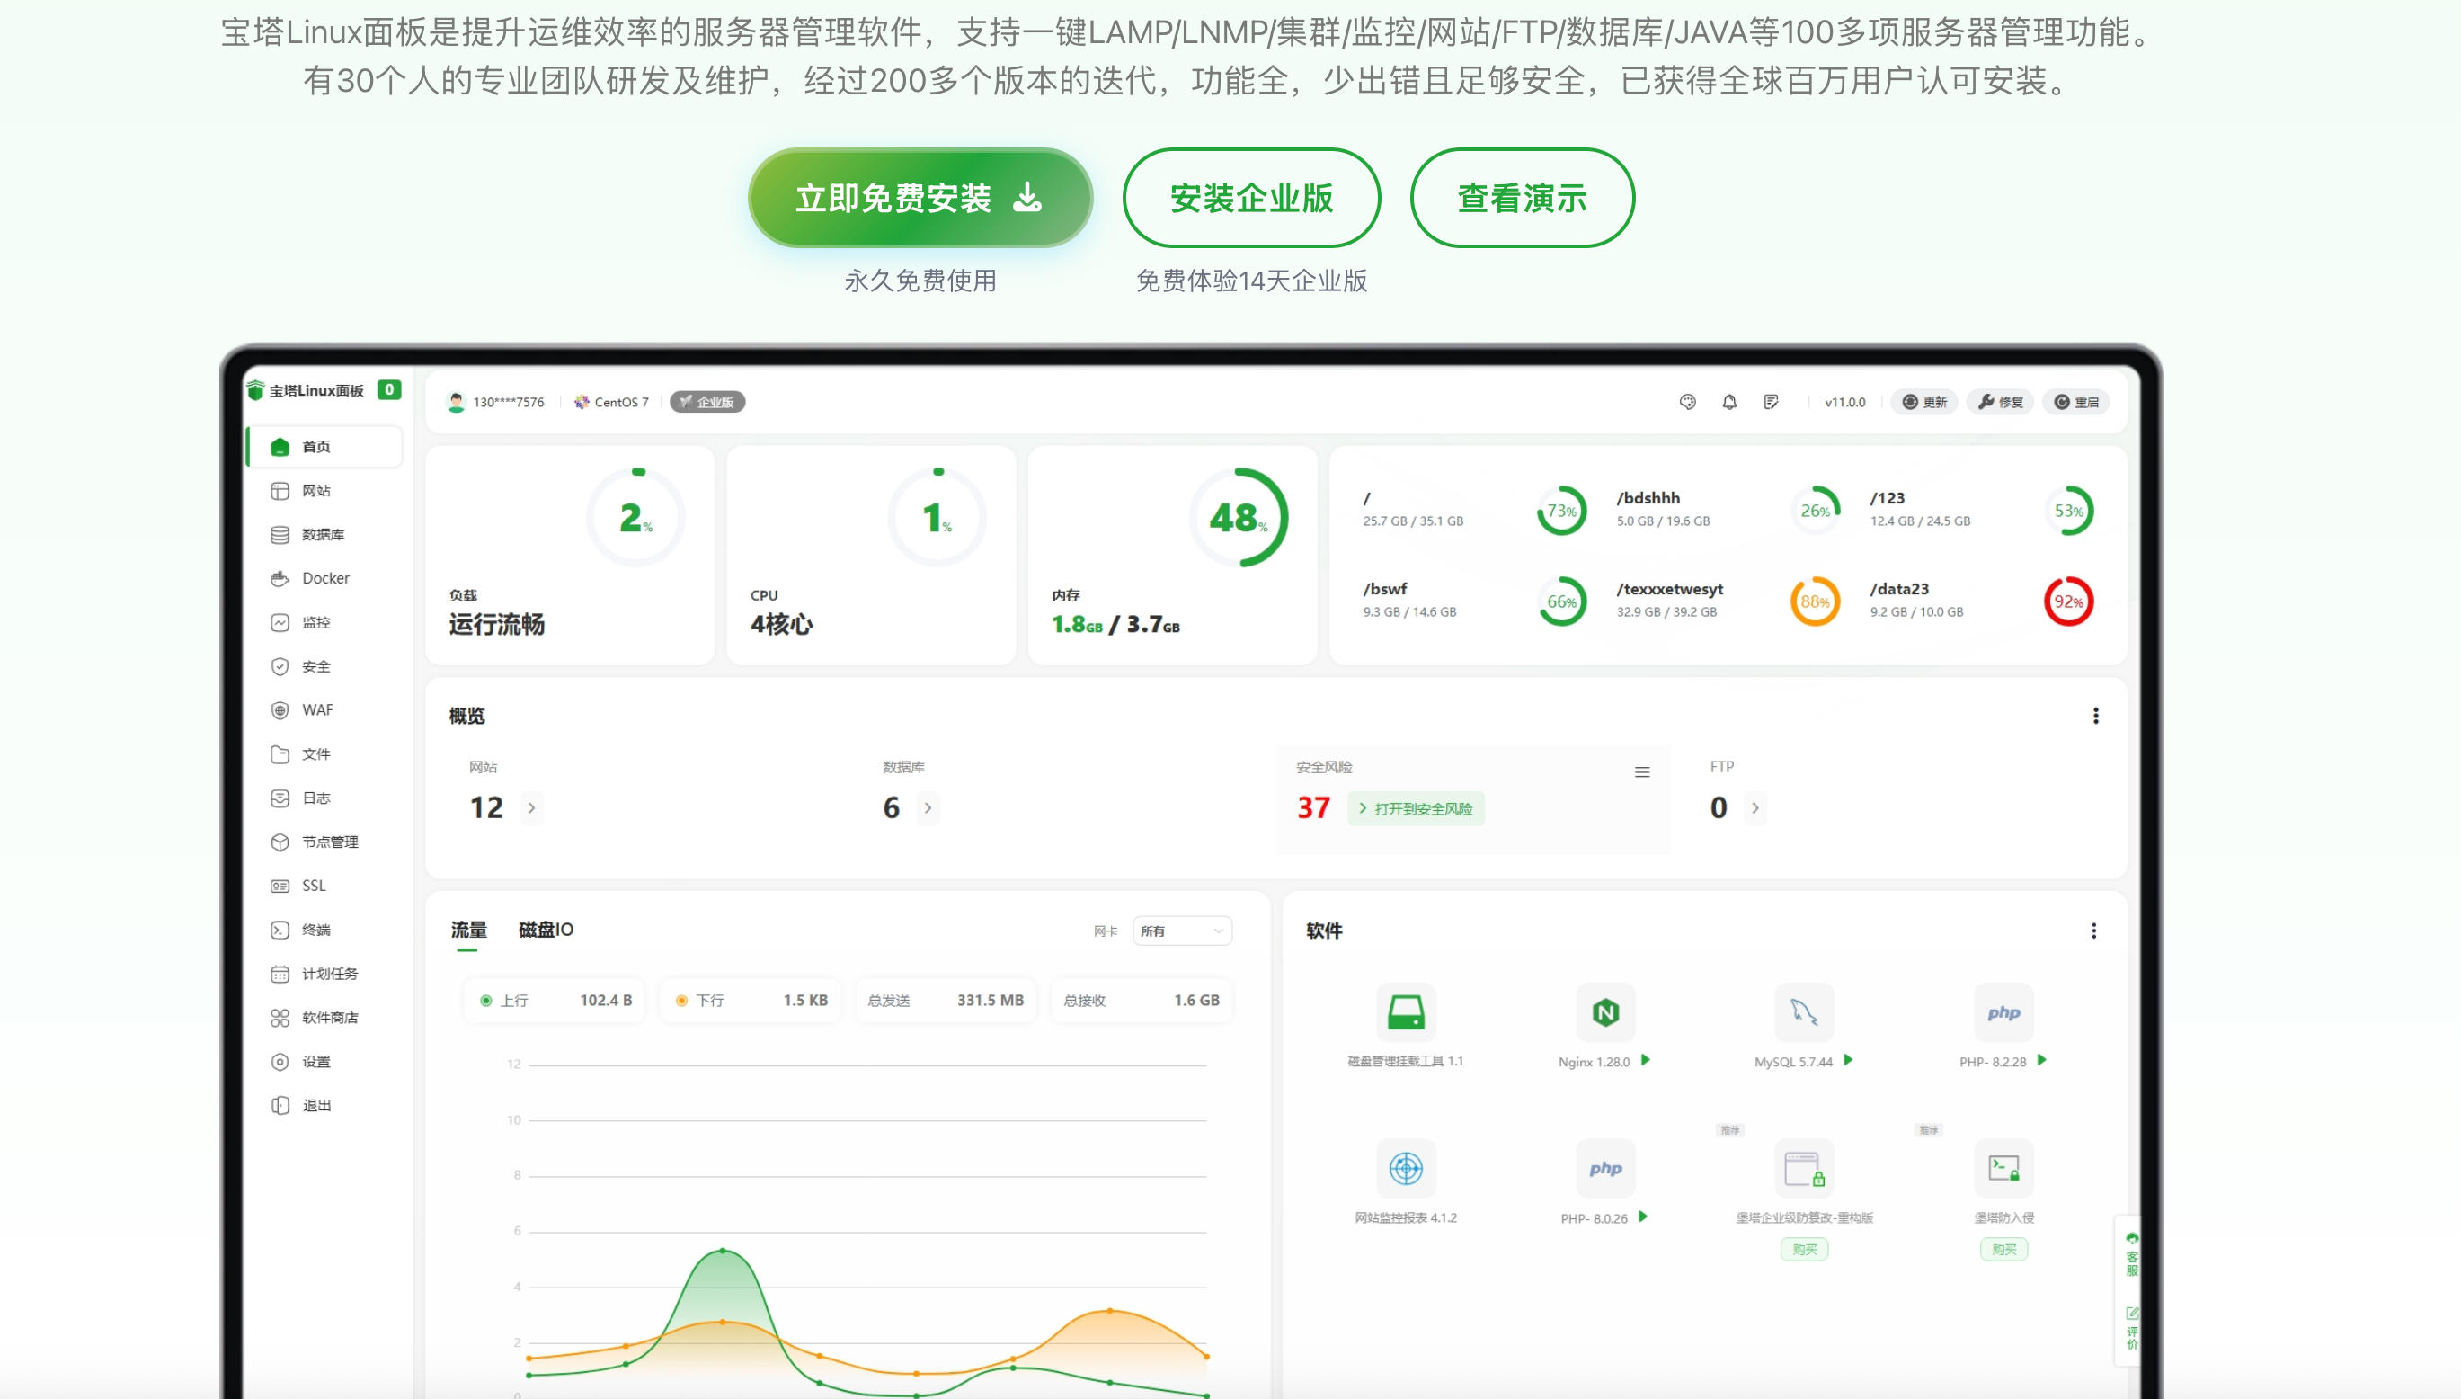The width and height of the screenshot is (2461, 1399).
Task: Click the 企业版 badge in header
Action: tap(707, 402)
